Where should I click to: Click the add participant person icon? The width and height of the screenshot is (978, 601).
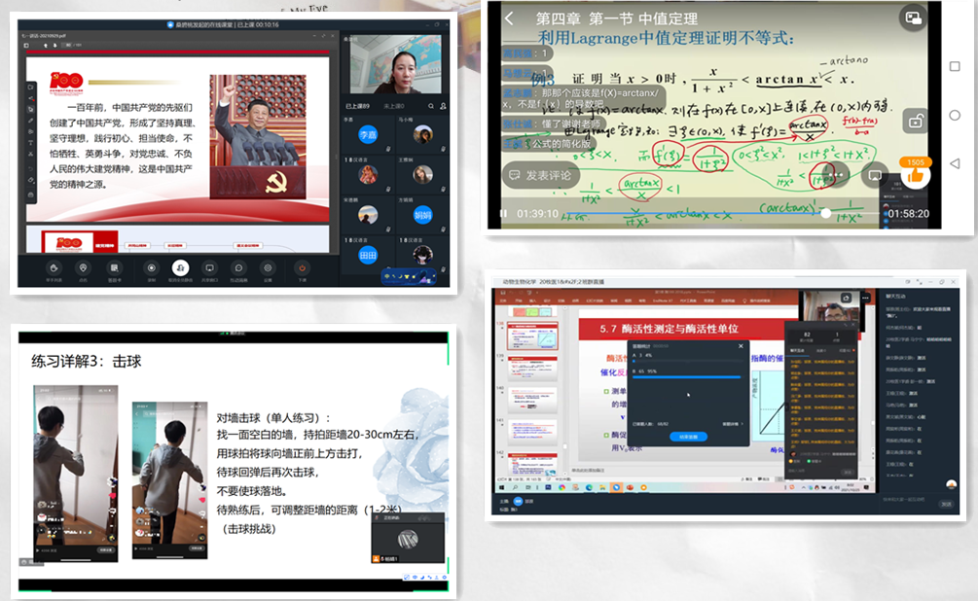tap(443, 106)
